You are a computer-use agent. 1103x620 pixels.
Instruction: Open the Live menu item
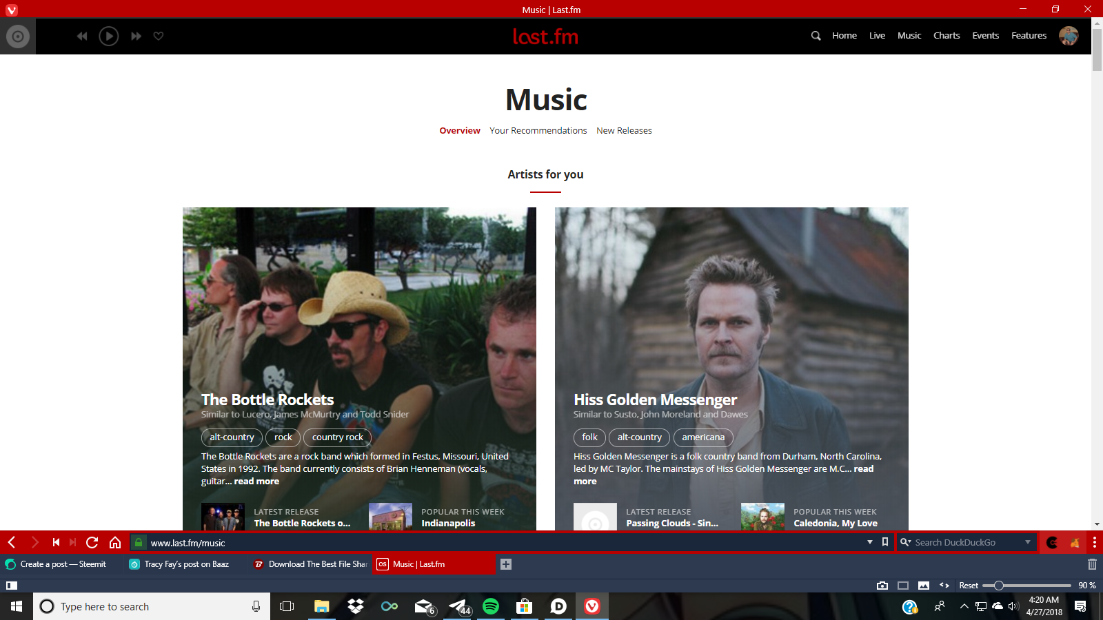pos(877,36)
